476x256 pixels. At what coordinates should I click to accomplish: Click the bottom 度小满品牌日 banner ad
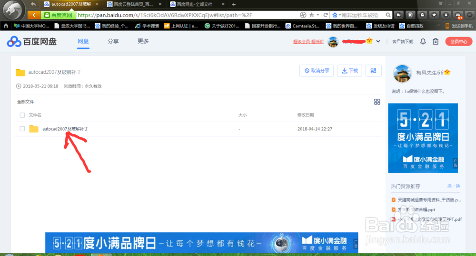(x=201, y=243)
